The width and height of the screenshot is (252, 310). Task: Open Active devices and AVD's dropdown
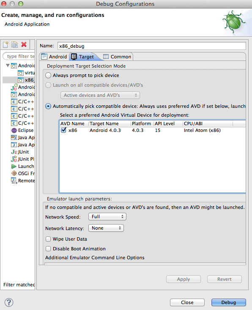(100, 95)
